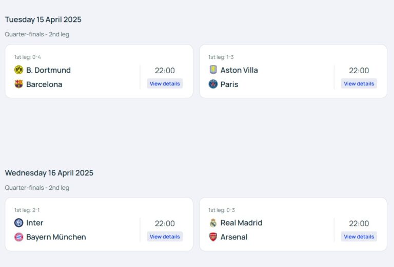
Task: Open the B. Dortmund team name
Action: pyautogui.click(x=48, y=70)
